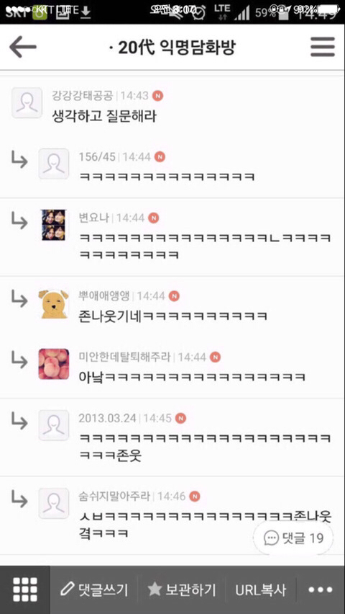Tap the new badge beside 14:43

point(157,96)
